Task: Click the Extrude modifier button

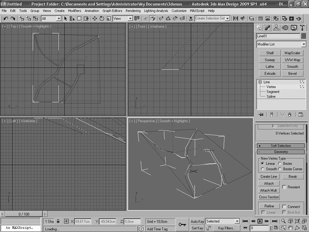Action: click(x=270, y=73)
